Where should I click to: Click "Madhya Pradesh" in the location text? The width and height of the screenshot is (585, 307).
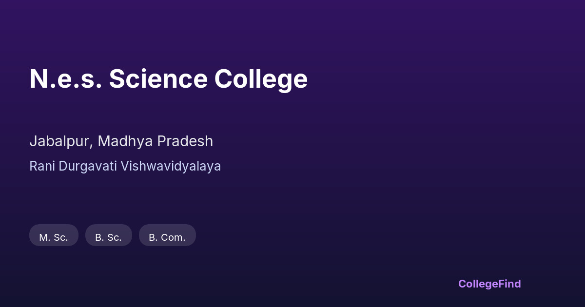click(x=155, y=141)
